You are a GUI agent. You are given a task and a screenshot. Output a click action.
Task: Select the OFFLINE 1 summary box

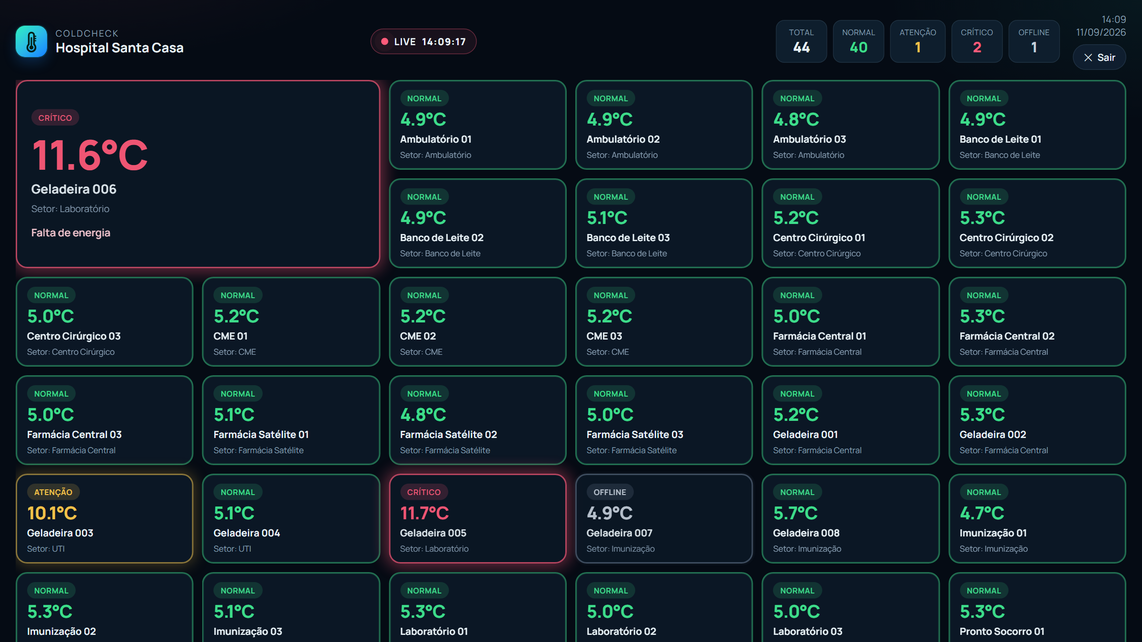click(x=1034, y=41)
